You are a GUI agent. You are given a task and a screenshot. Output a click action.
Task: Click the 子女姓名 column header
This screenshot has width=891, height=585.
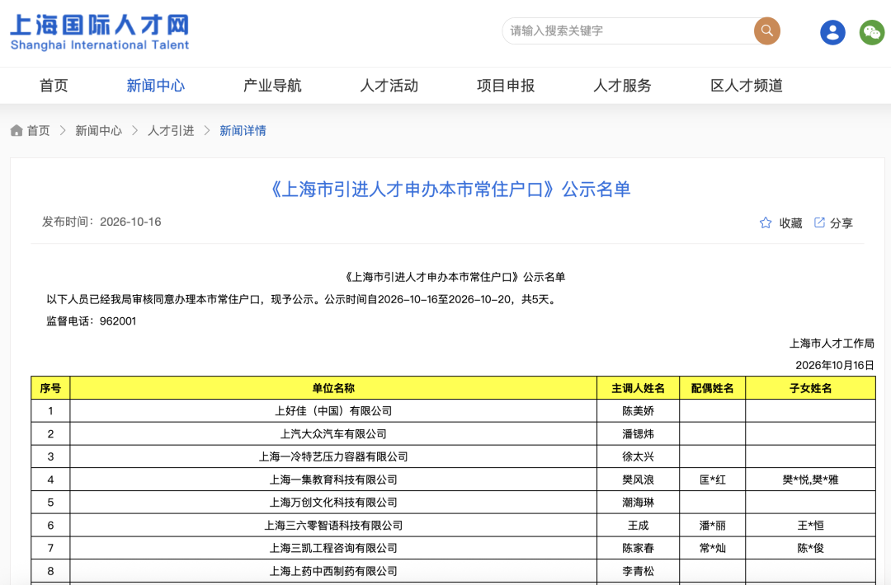(811, 388)
